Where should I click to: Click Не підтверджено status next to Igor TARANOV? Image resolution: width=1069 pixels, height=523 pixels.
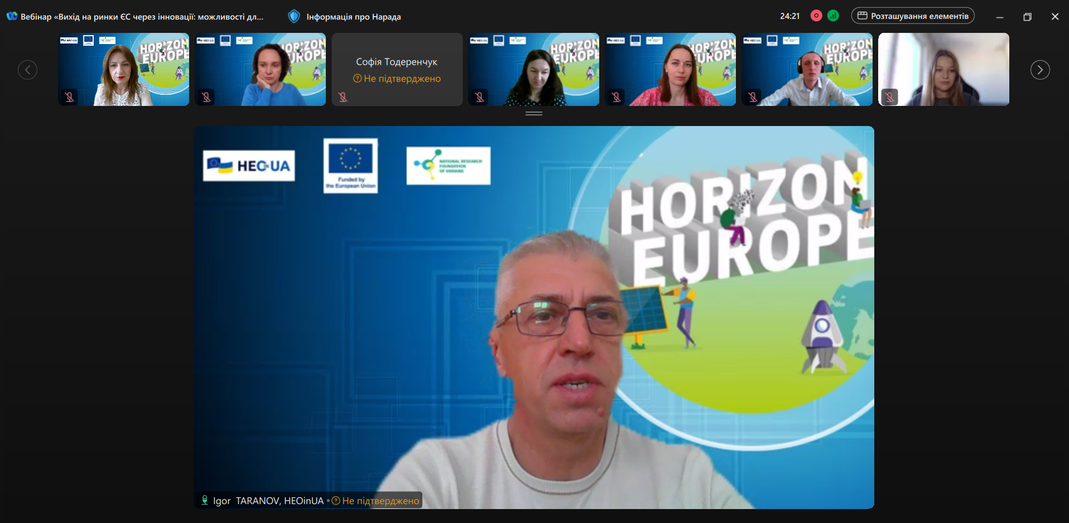(375, 501)
